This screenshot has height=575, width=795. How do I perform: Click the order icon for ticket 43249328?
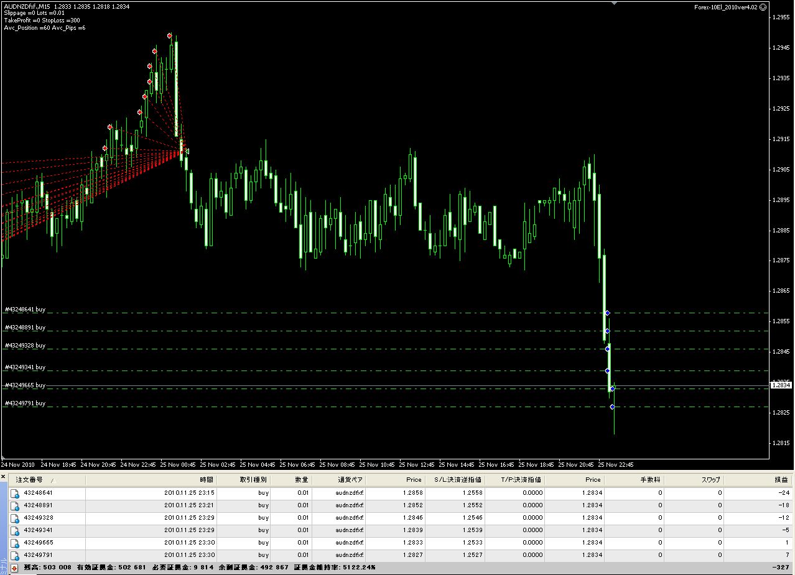pos(15,518)
